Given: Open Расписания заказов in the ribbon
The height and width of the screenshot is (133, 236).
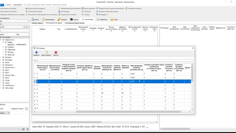Looking at the screenshot, I should pos(34,11).
